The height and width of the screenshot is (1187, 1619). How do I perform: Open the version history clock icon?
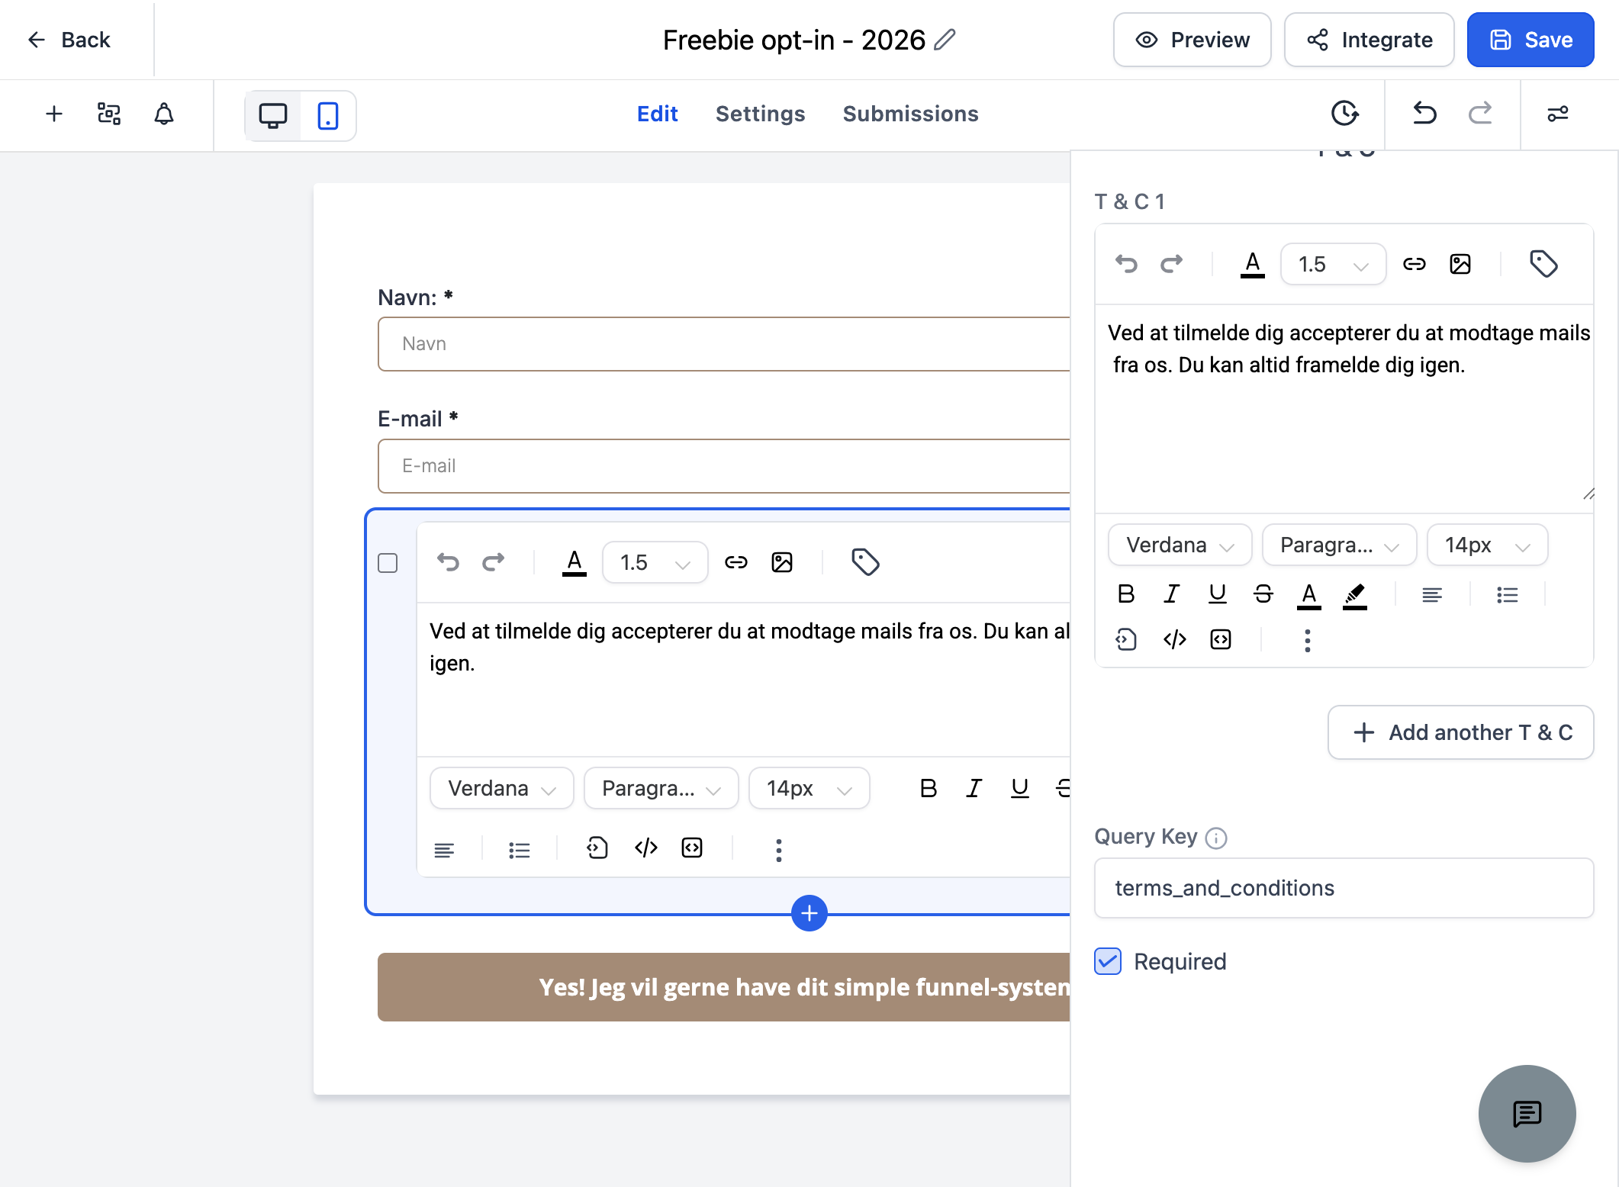1344,114
